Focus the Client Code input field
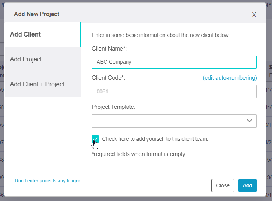Screen dimensions: 272x201 [x=174, y=91]
